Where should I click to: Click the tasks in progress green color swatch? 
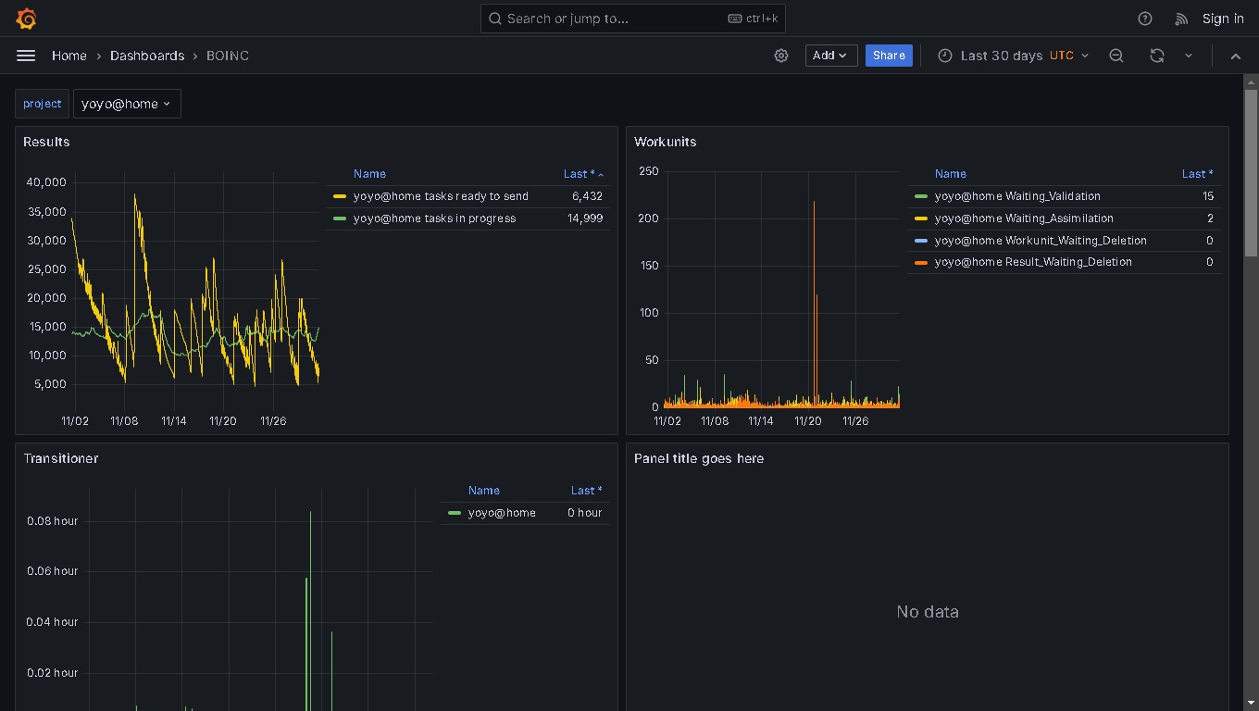point(340,218)
